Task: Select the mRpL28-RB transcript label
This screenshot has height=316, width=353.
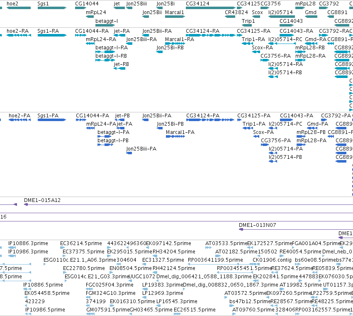Action: coord(310,48)
